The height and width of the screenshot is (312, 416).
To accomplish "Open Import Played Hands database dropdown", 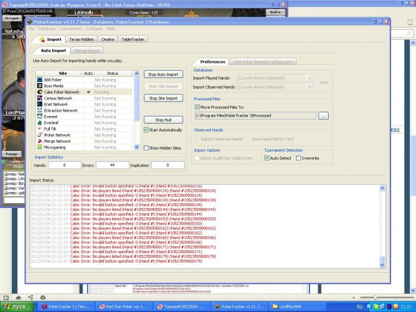I will [x=309, y=78].
